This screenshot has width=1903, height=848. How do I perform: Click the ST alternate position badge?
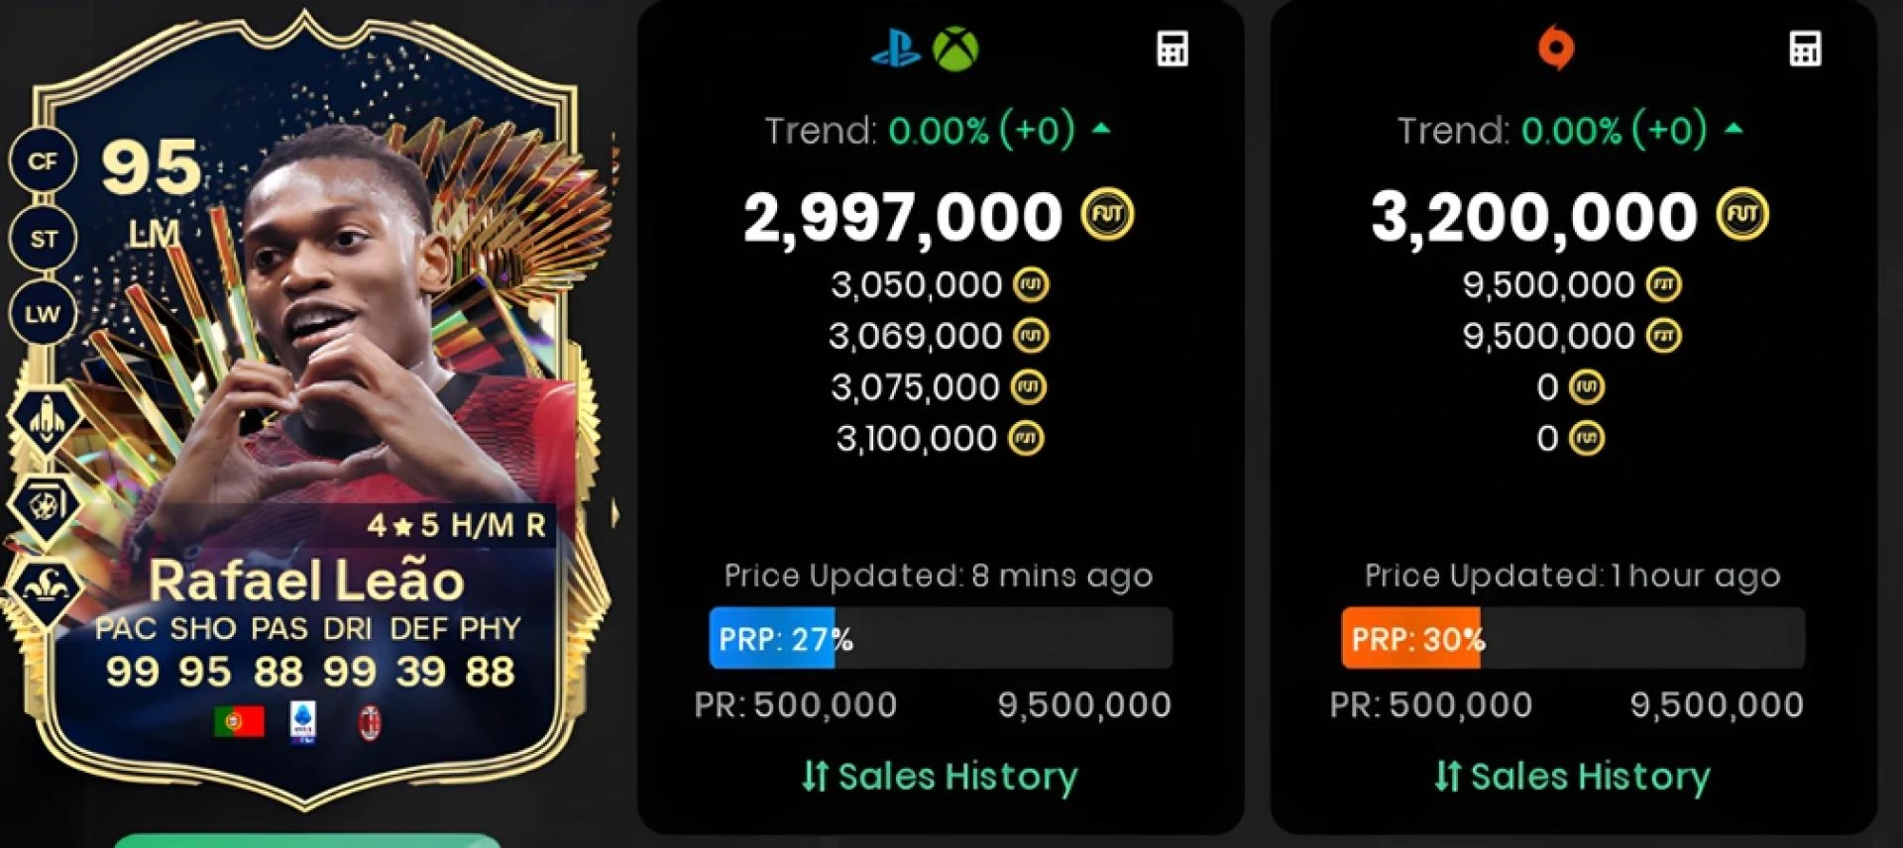point(43,239)
